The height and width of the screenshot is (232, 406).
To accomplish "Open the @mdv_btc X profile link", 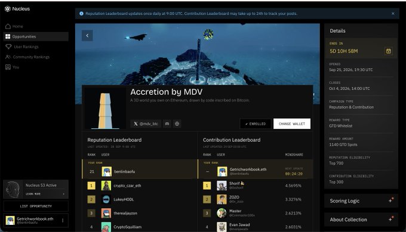I will (146, 123).
